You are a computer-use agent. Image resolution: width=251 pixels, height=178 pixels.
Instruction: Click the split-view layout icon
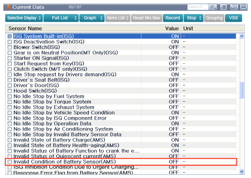pos(243,7)
